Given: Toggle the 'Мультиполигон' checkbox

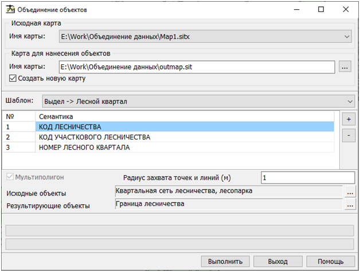Looking at the screenshot, I should [x=10, y=177].
